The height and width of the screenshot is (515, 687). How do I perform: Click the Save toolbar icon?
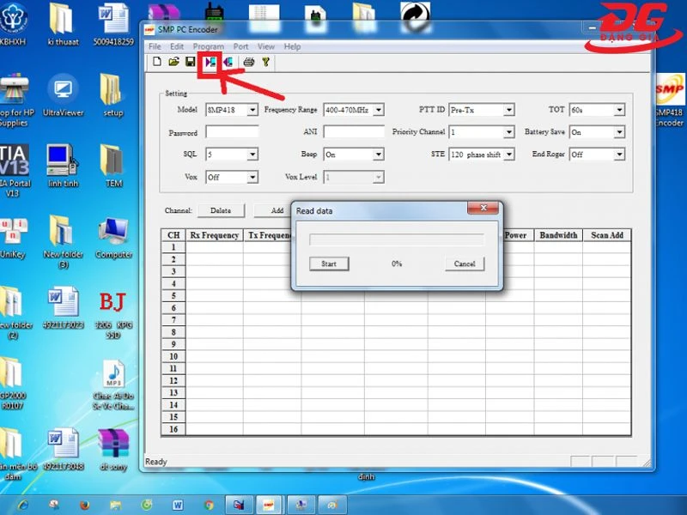coord(190,62)
